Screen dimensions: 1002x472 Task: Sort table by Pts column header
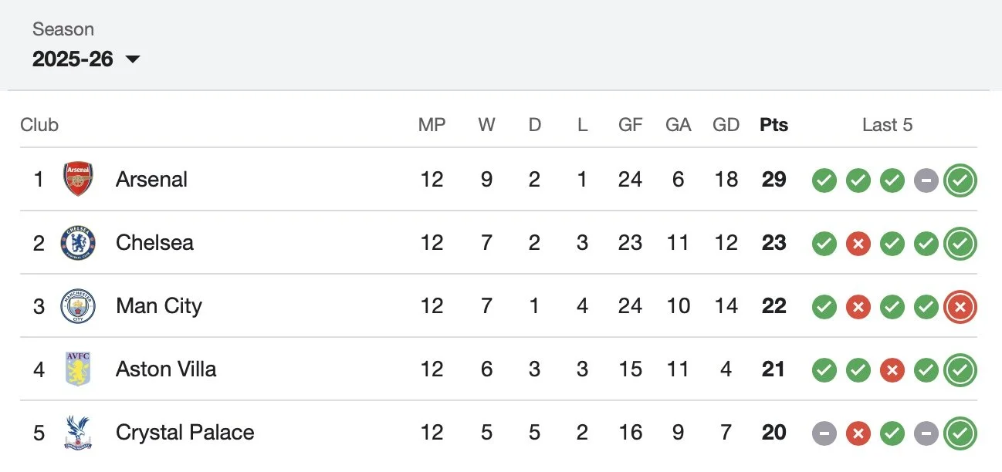[x=774, y=125]
